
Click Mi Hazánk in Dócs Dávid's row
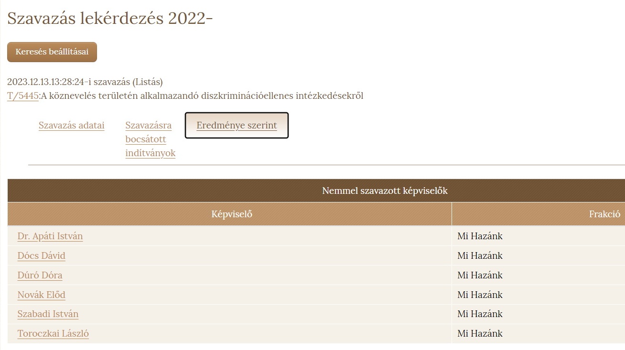(480, 256)
